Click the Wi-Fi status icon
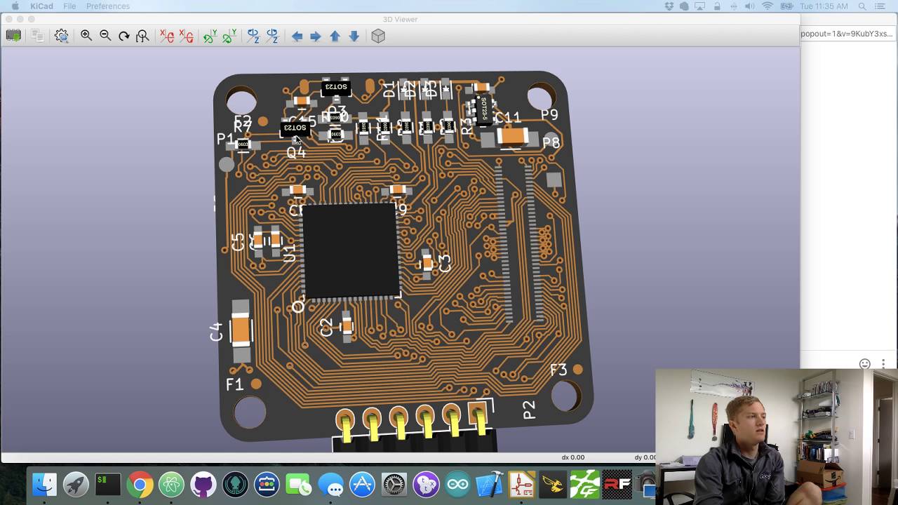Image resolution: width=898 pixels, height=505 pixels. pos(768,6)
